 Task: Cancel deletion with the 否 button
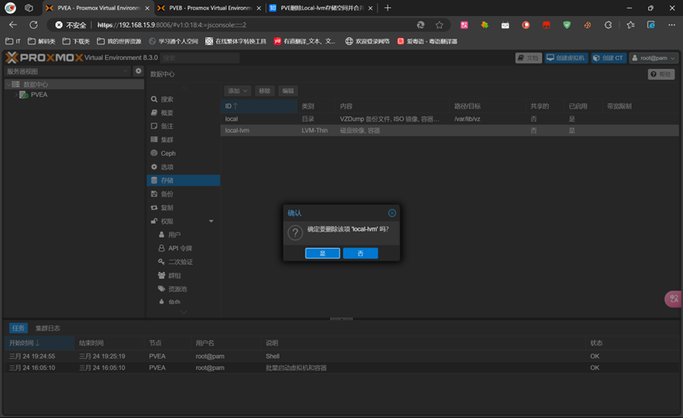(x=360, y=253)
